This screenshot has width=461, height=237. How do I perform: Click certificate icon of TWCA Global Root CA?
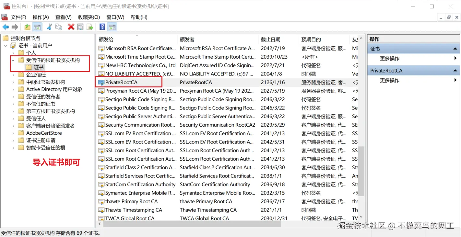click(101, 218)
